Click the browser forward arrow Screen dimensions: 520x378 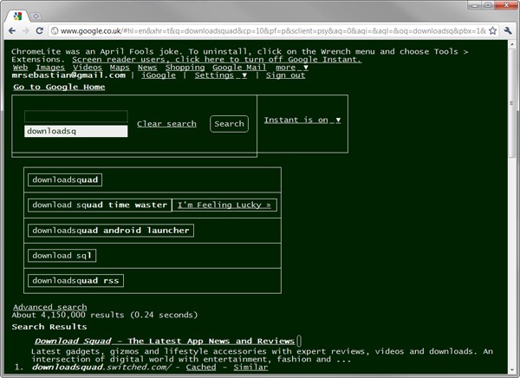click(26, 31)
